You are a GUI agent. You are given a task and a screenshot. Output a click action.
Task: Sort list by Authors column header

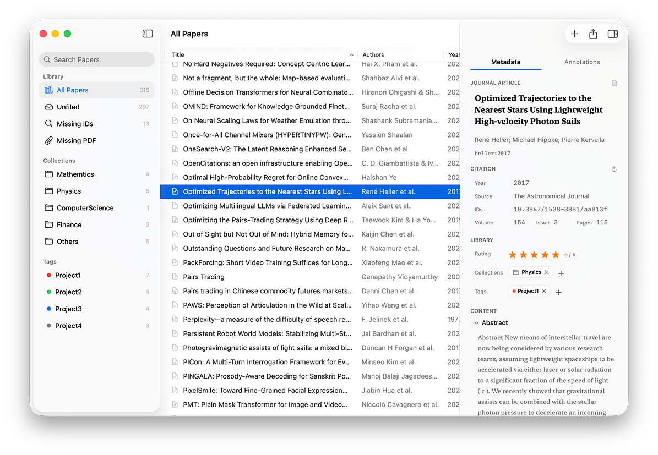[x=400, y=54]
